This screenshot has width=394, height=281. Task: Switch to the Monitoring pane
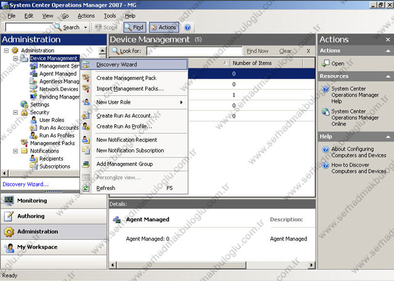[x=54, y=200]
